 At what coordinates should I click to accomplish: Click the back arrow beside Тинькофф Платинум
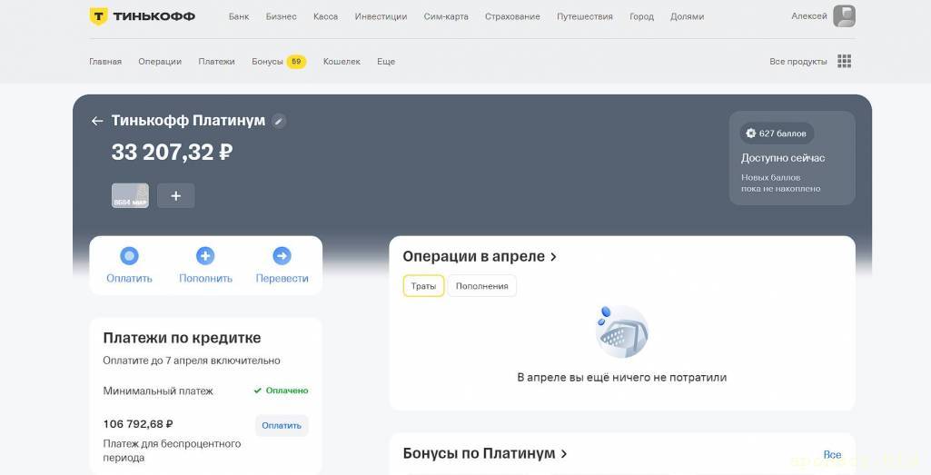click(97, 121)
